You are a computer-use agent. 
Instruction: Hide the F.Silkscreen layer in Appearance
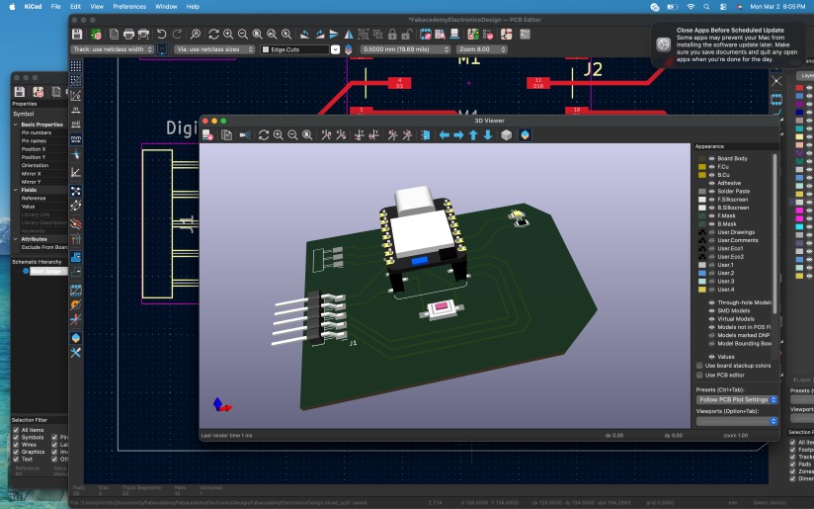pos(710,200)
